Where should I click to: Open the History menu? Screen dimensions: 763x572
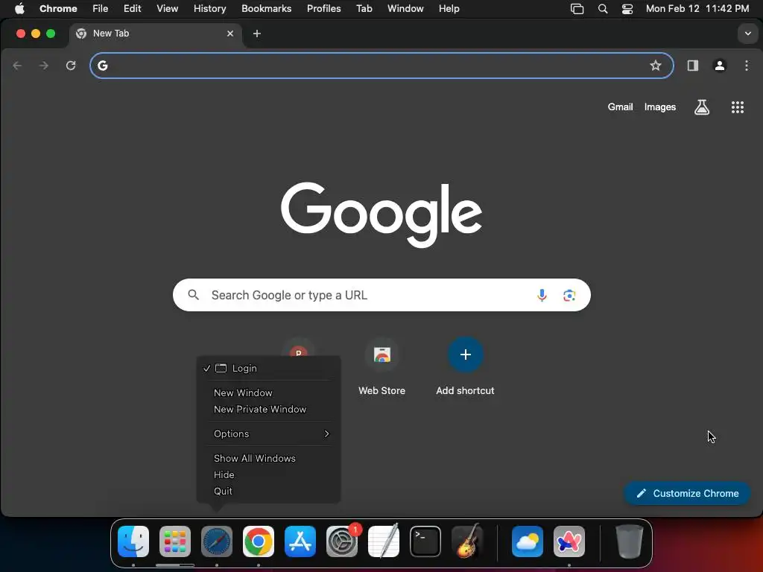(209, 9)
